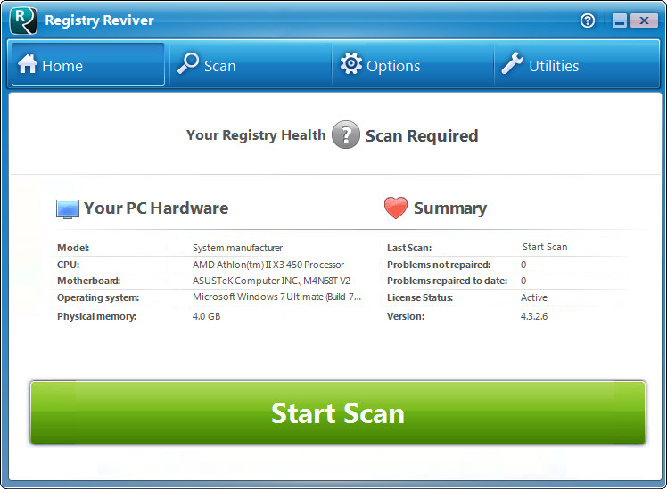The width and height of the screenshot is (667, 489).
Task: Open help via question mark icon
Action: coord(588,20)
